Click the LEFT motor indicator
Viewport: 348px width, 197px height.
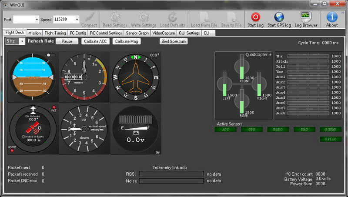pos(224,84)
